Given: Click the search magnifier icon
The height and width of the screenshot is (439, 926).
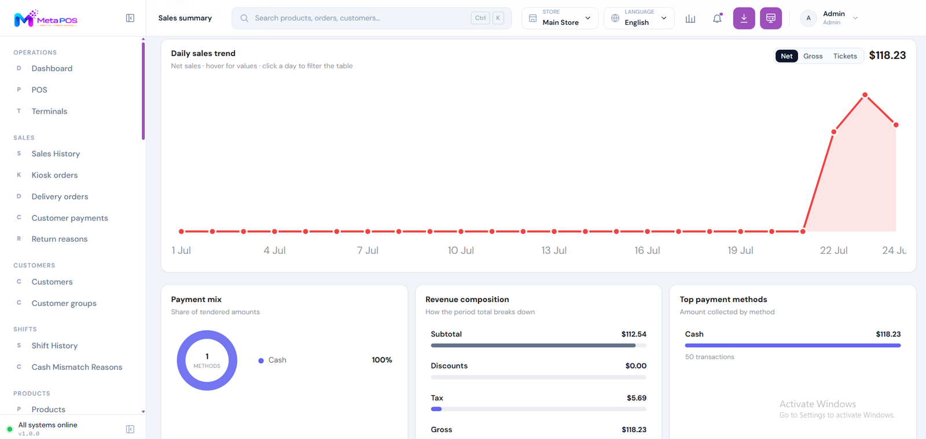Looking at the screenshot, I should pos(244,19).
